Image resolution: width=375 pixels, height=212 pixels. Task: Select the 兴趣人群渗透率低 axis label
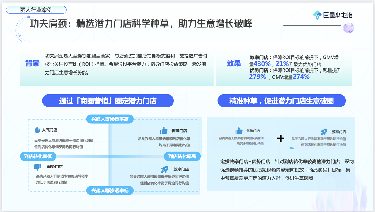point(110,191)
